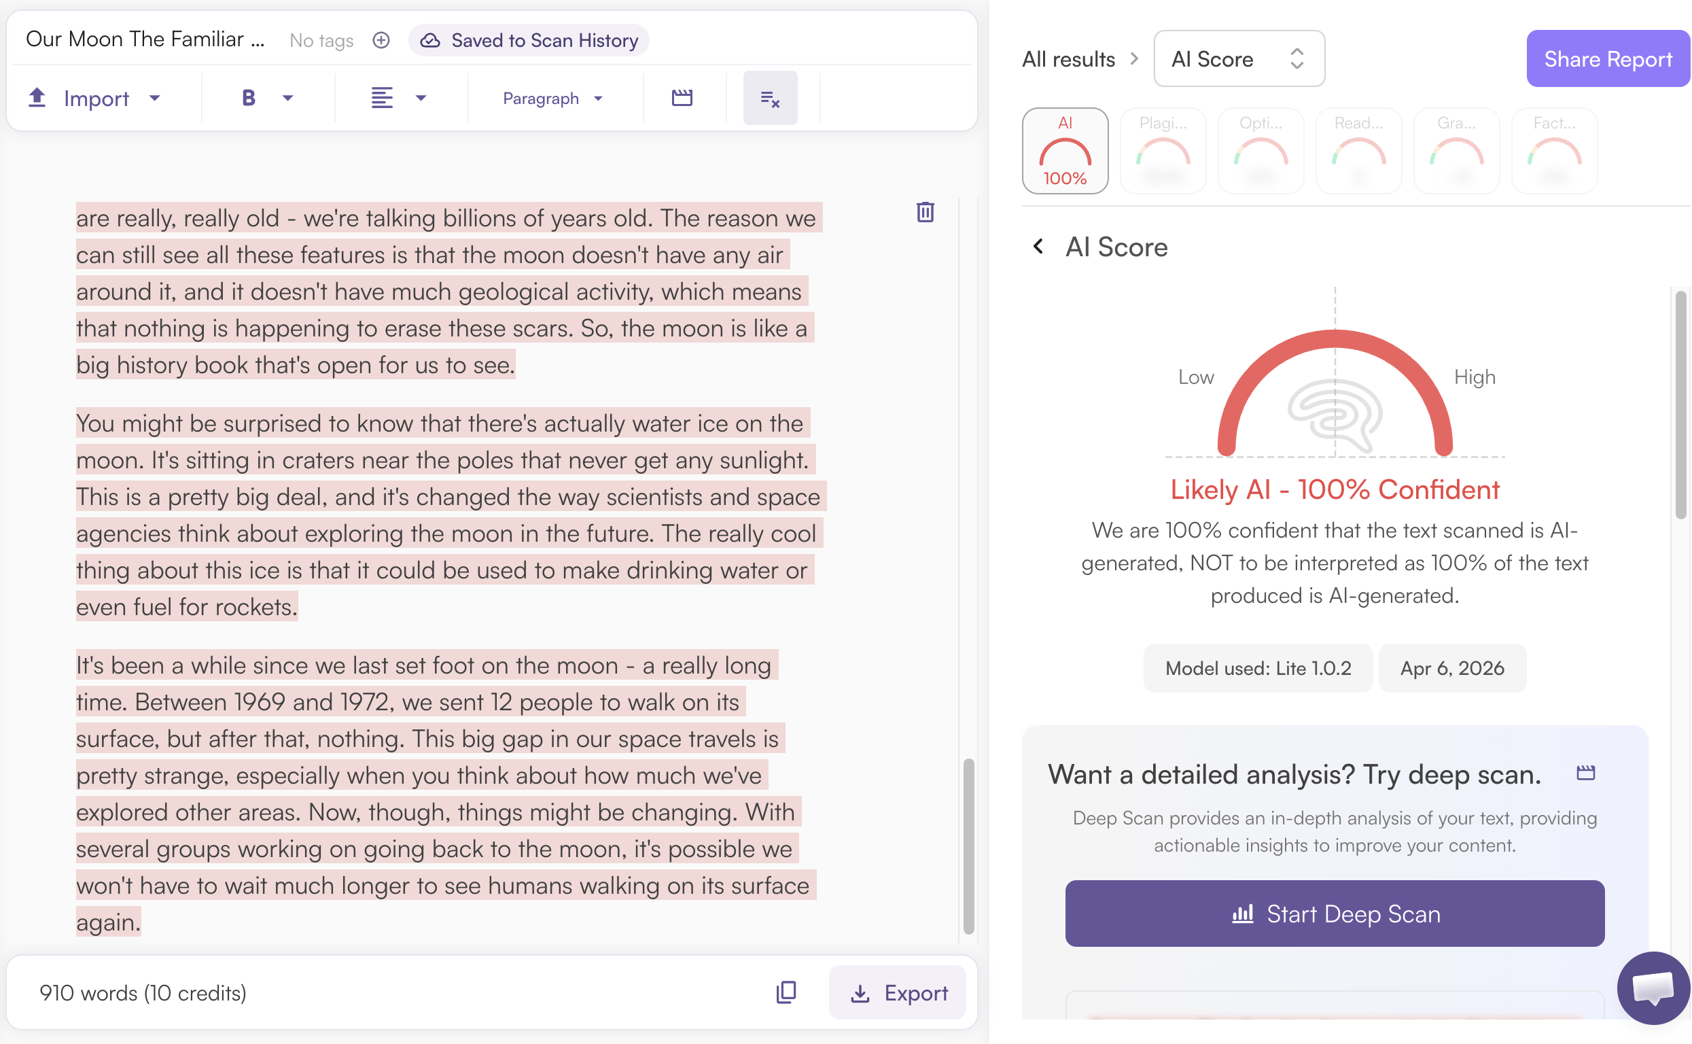This screenshot has width=1692, height=1044.
Task: Click the clear formatting icon
Action: point(770,98)
